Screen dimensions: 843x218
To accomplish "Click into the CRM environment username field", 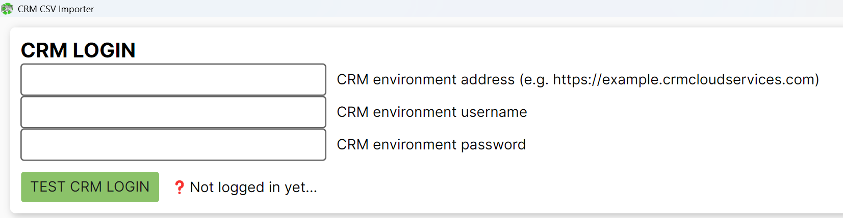I will pyautogui.click(x=173, y=112).
